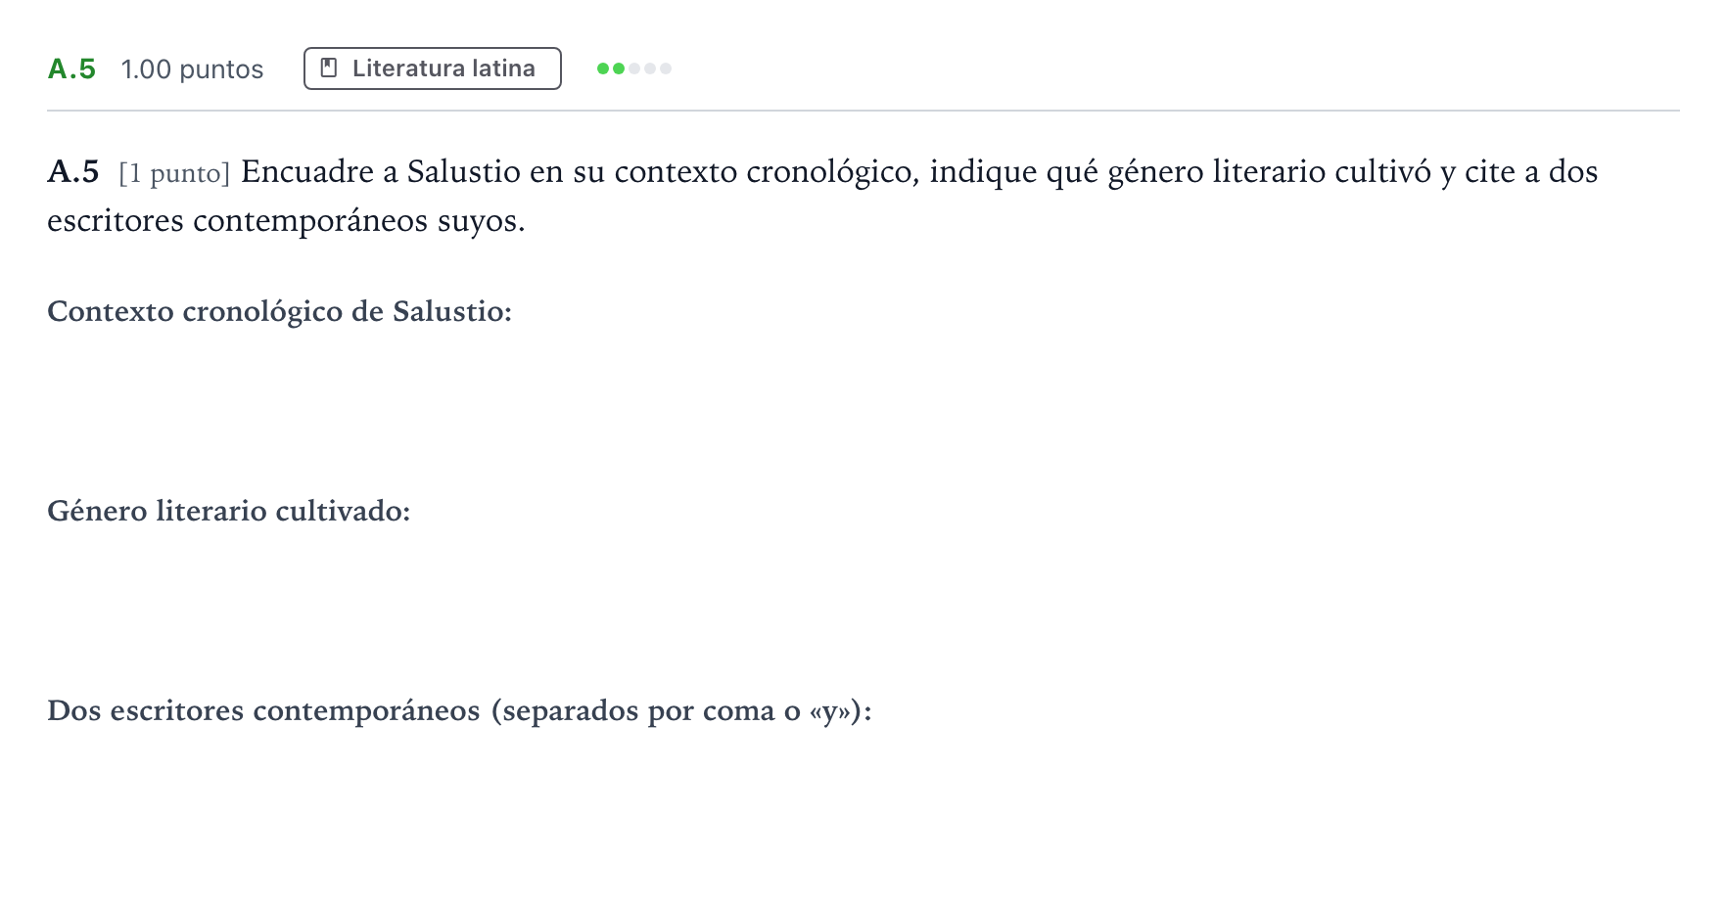Click the Género literario cultivado heading

click(x=229, y=511)
